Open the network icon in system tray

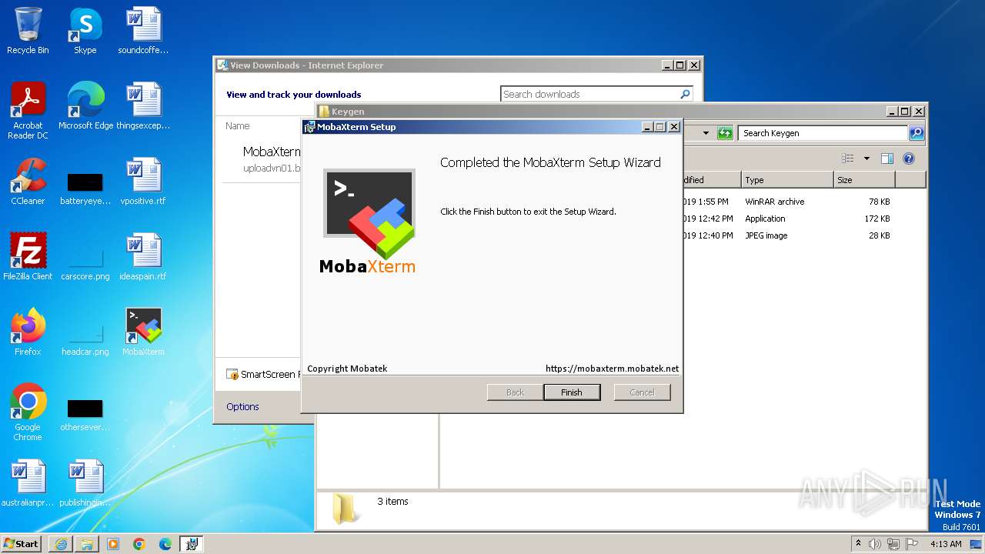pyautogui.click(x=893, y=544)
